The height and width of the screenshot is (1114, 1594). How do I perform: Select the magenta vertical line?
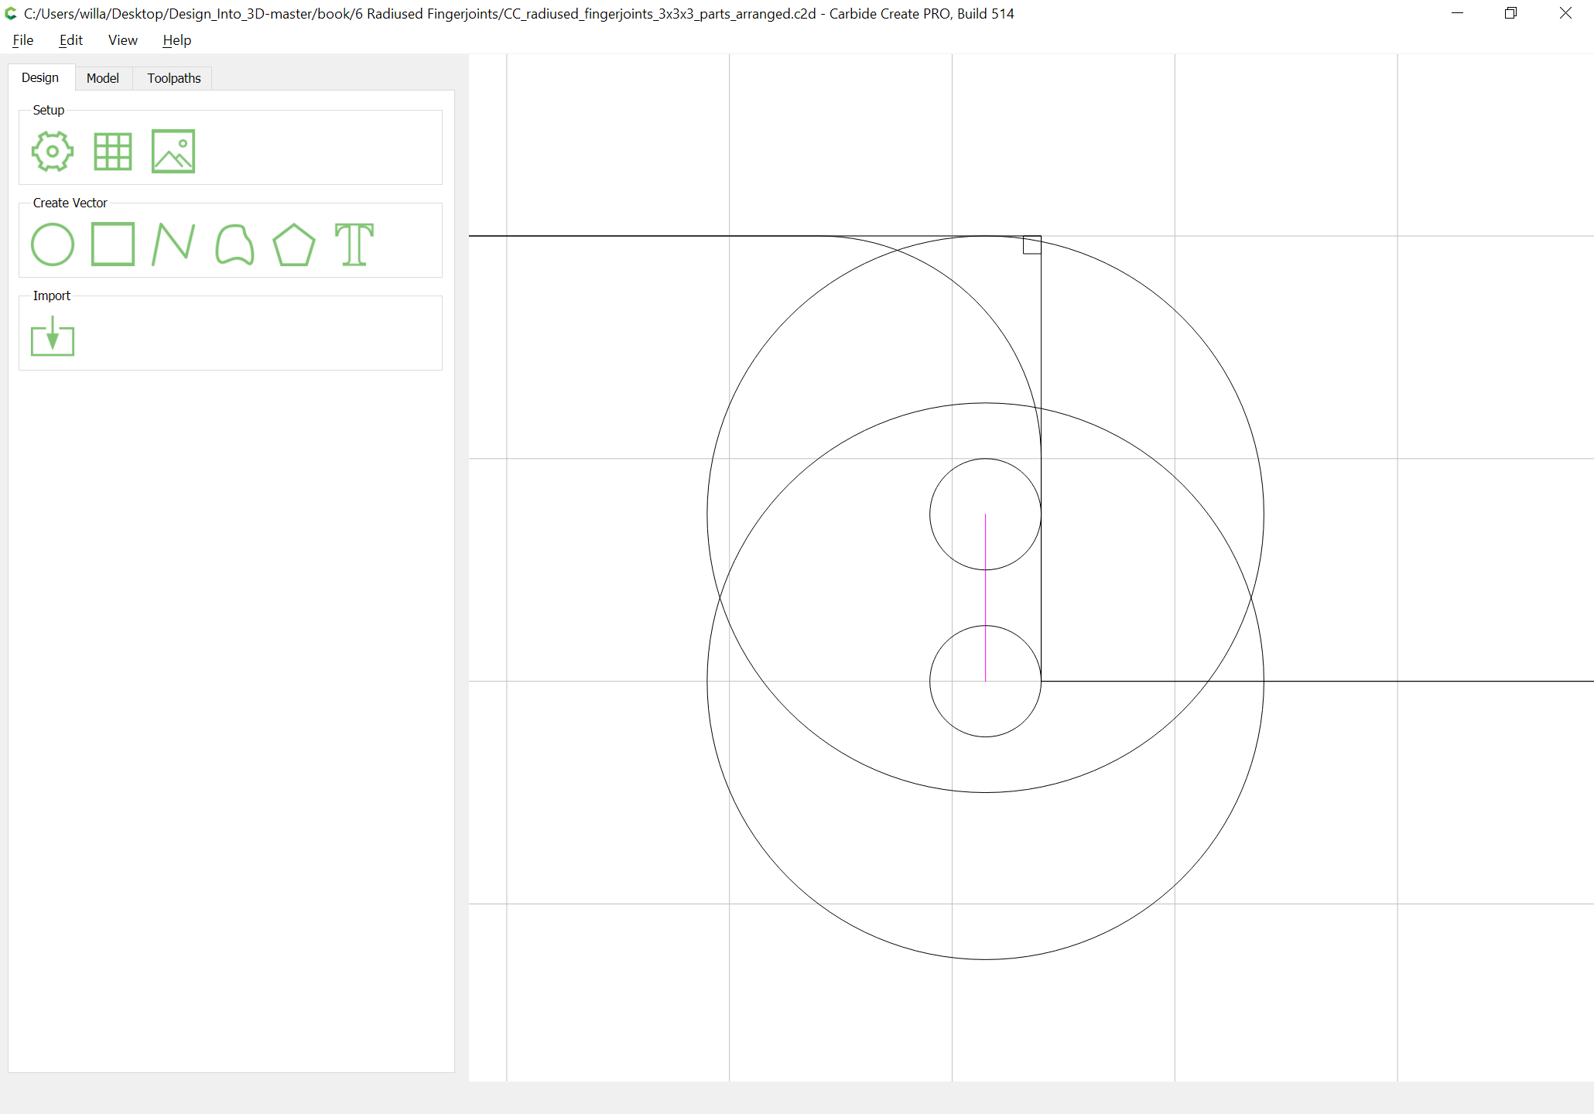click(985, 597)
